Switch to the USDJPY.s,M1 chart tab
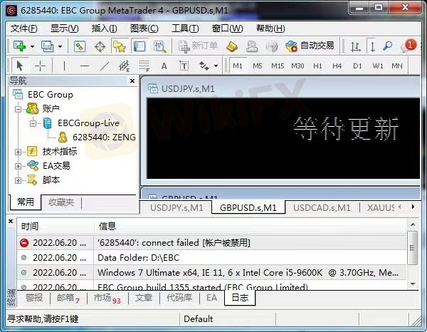Screen dimensions: 427x332 (x=176, y=208)
